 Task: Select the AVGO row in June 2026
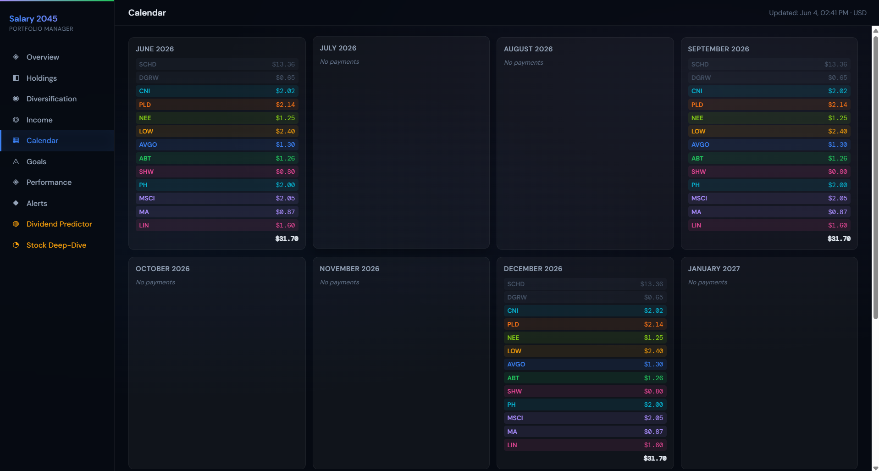tap(217, 144)
